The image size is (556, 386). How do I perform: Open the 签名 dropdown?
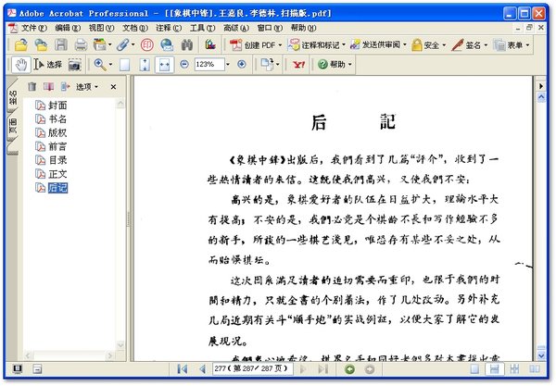click(x=470, y=45)
